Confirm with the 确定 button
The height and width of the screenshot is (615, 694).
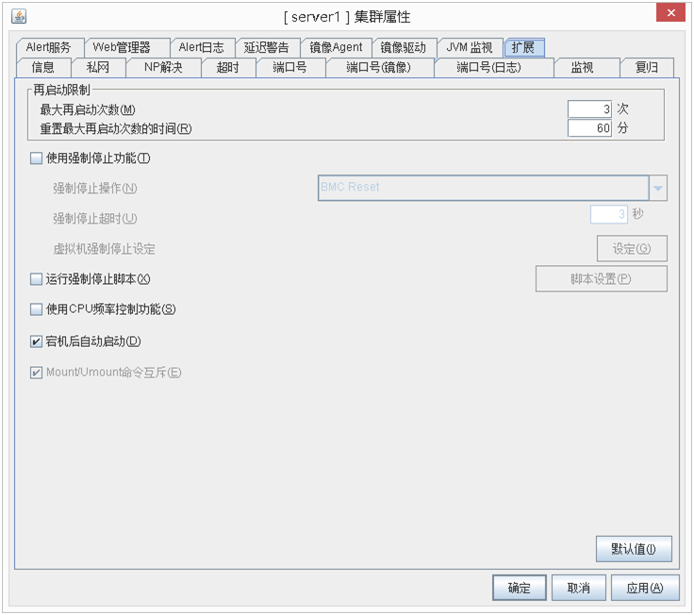[x=520, y=588]
